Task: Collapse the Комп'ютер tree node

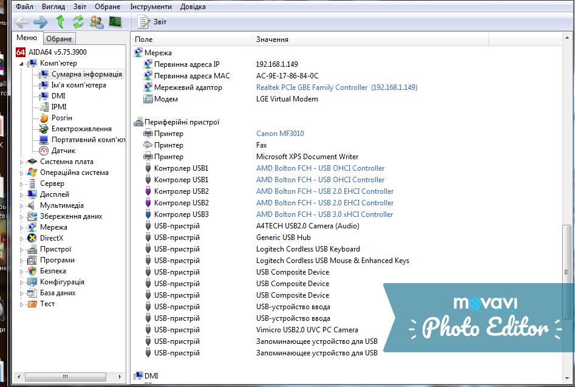Action: pyautogui.click(x=21, y=63)
